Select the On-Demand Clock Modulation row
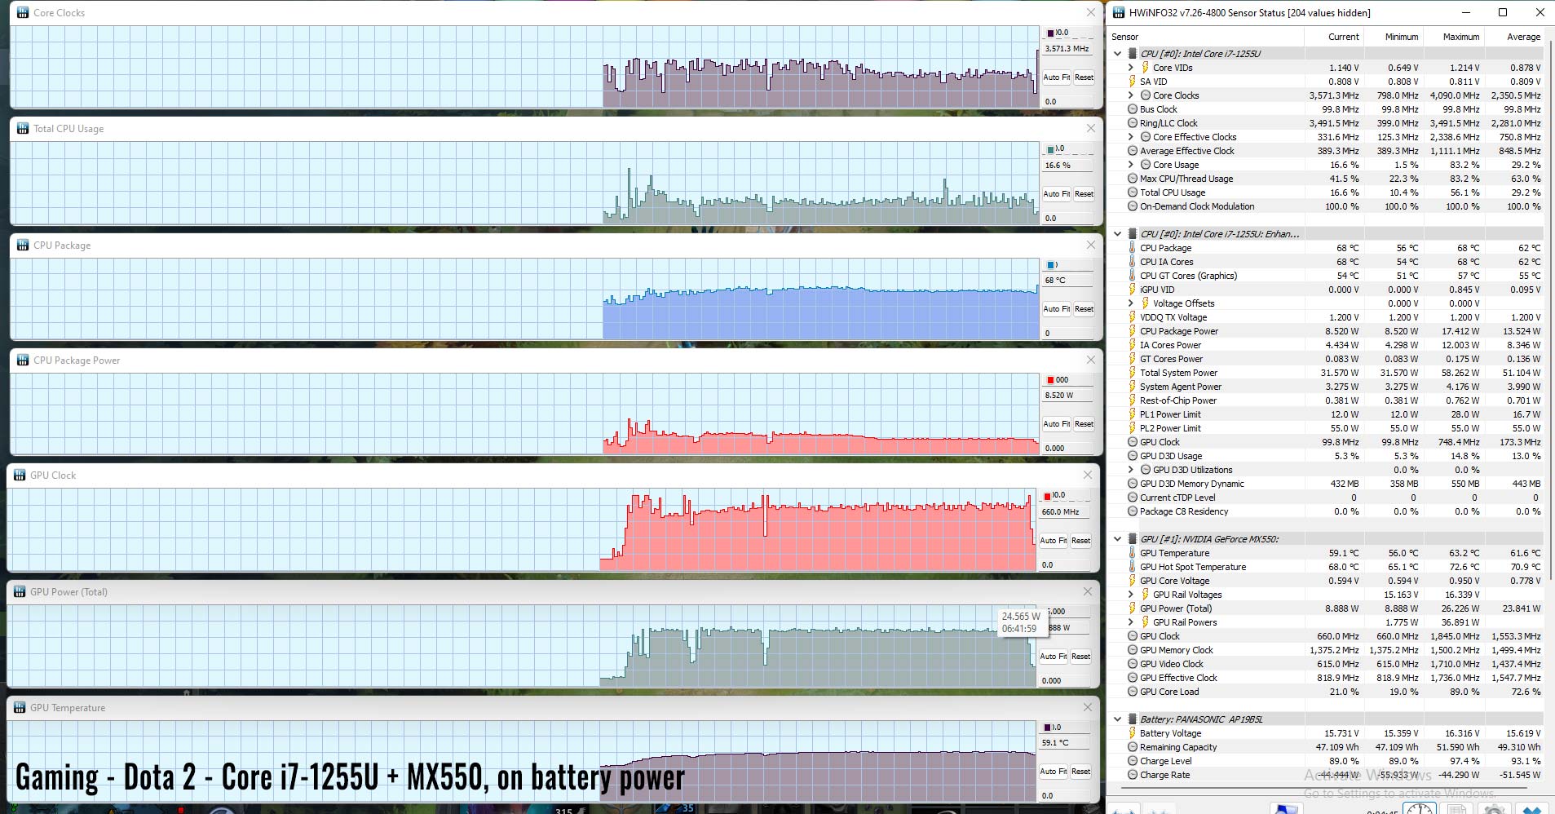1555x814 pixels. coord(1325,206)
